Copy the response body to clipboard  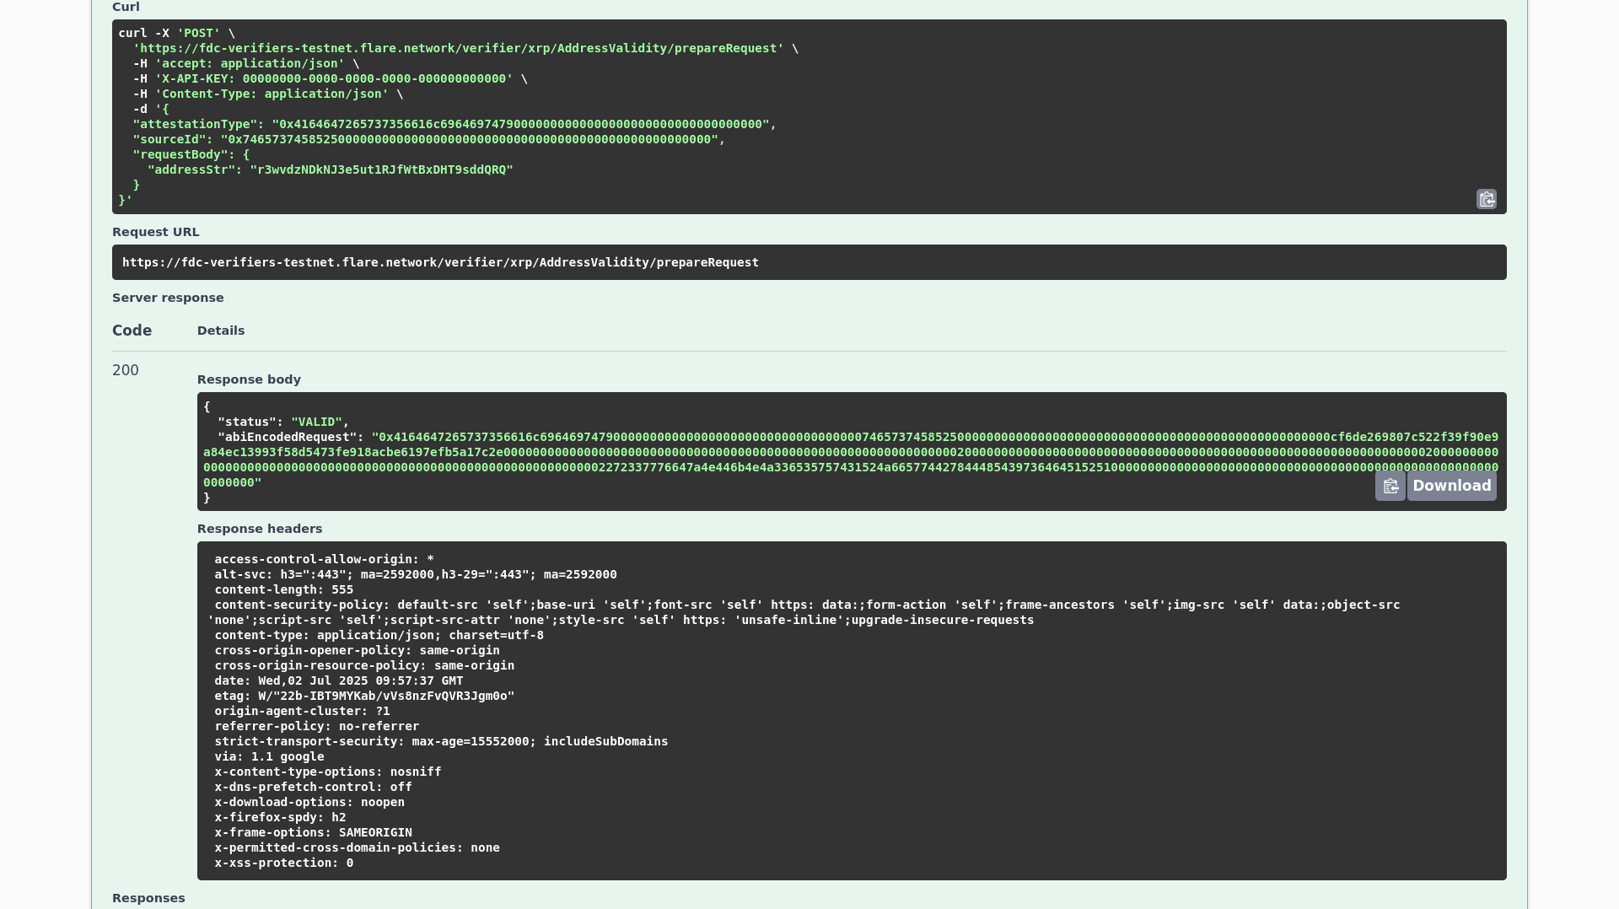[x=1390, y=486]
